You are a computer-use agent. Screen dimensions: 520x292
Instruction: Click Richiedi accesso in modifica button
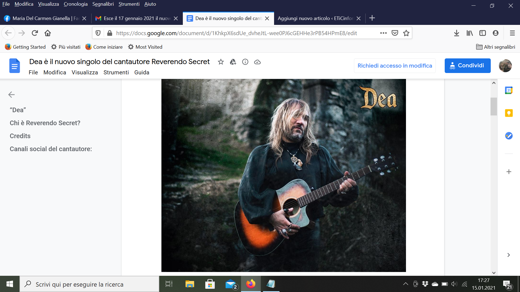point(395,66)
